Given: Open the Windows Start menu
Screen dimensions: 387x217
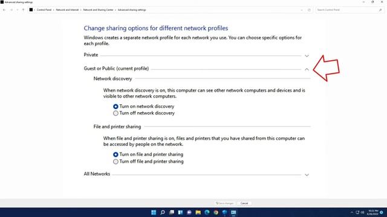Looking at the screenshot, I should pos(154,212).
